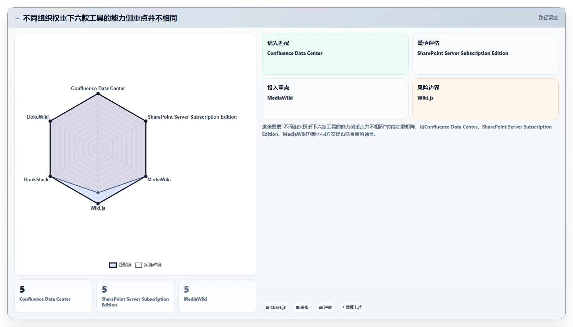
Task: Select the MediaWiki score card showing 5
Action: point(218,296)
